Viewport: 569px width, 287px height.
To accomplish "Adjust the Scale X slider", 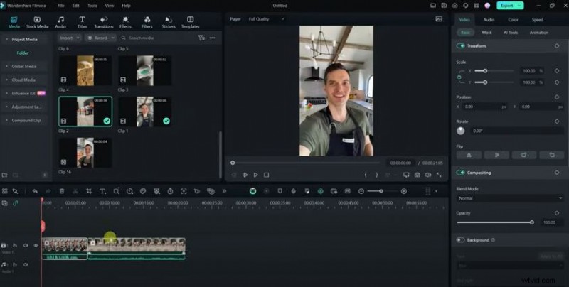I will coord(494,71).
